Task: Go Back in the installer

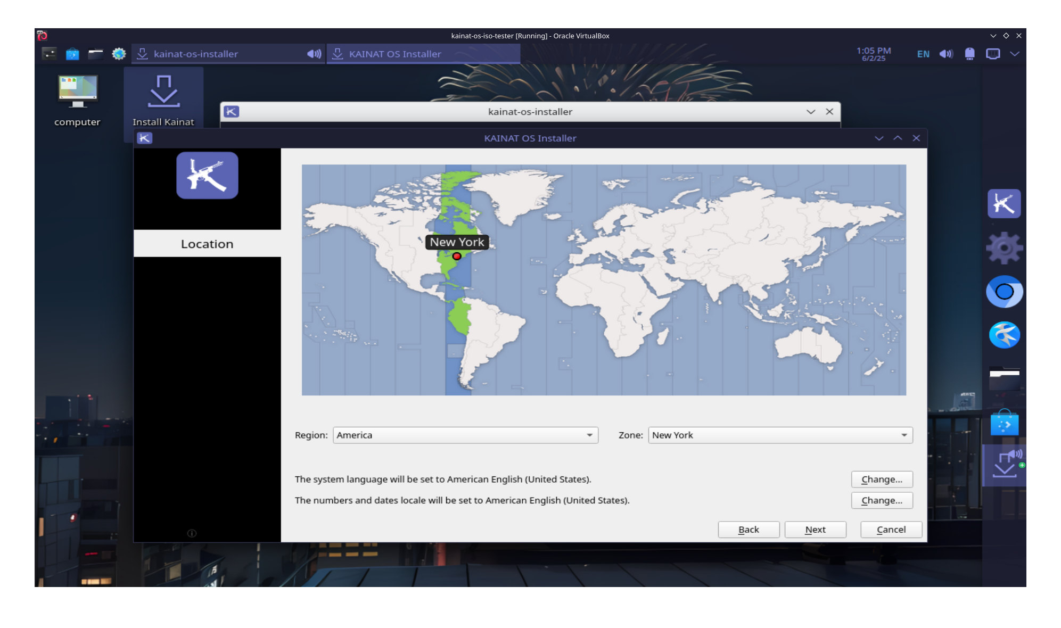Action: 749,530
